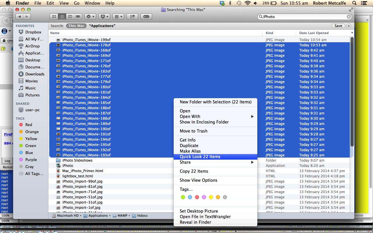Click the Share toolbar icon
Viewport: 373px width, 233px height.
[132, 17]
